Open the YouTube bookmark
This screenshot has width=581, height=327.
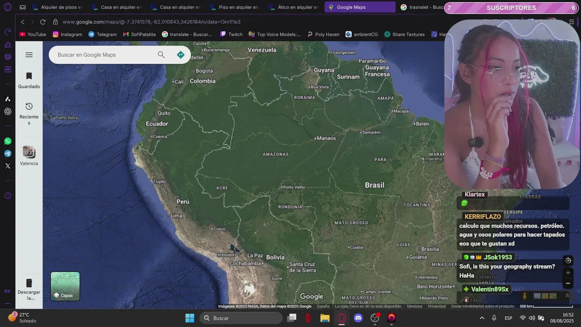tap(33, 35)
